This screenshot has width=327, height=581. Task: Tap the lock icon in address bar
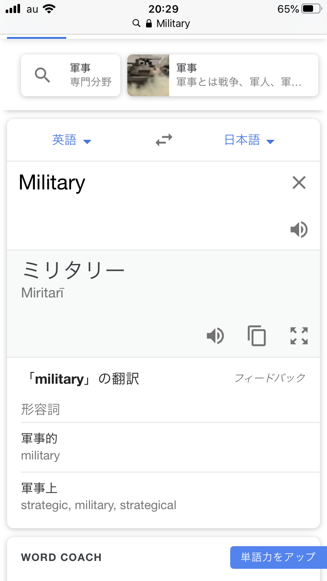tap(149, 24)
